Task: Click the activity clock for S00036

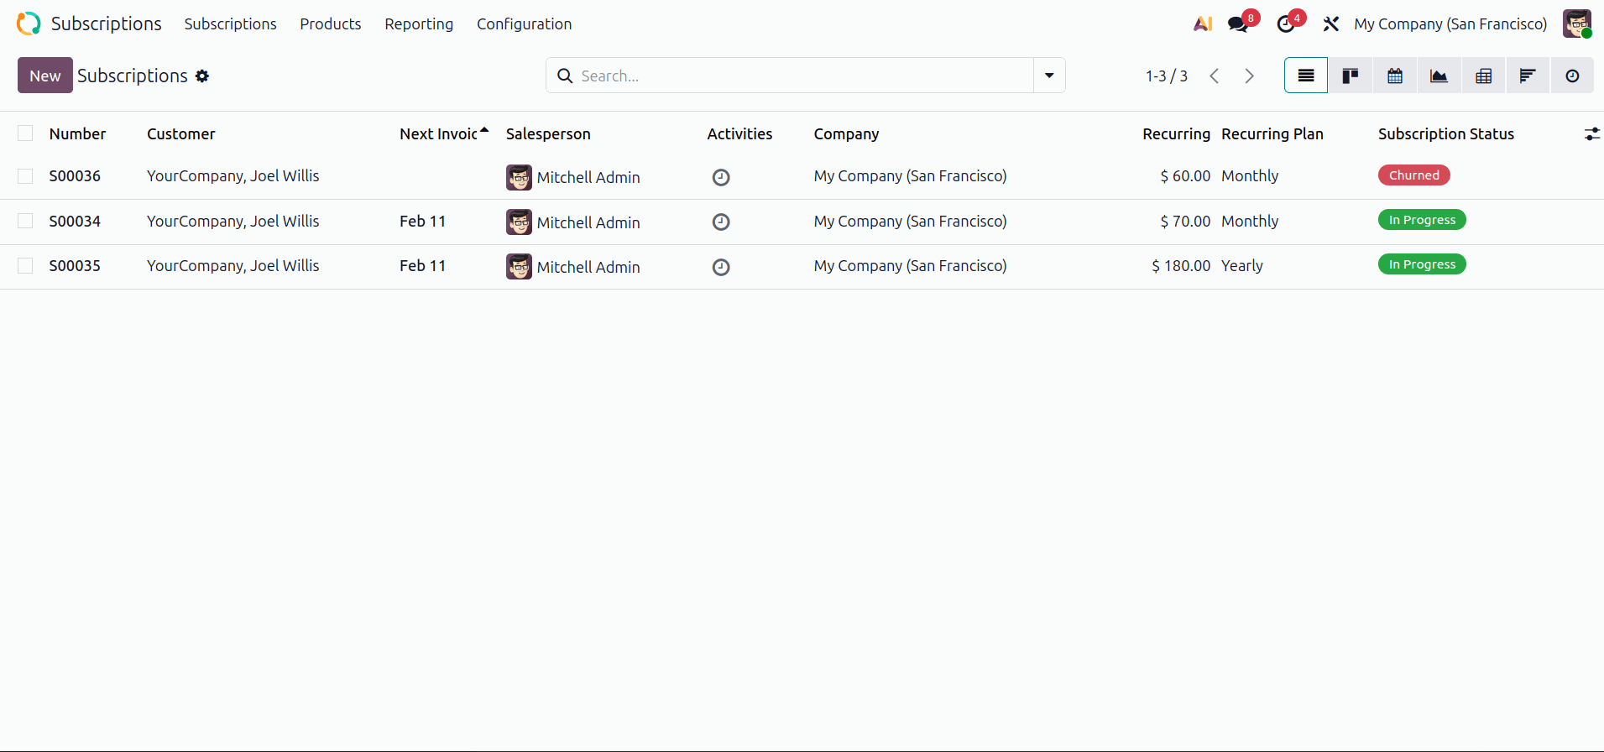Action: coord(720,177)
